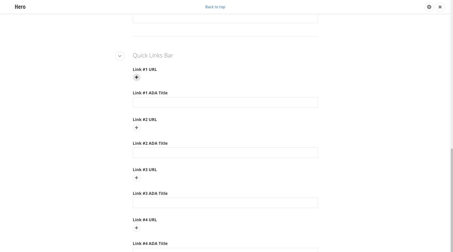Screen dimensions: 453x252
Task: Open the settings gear in header
Action: 429,7
